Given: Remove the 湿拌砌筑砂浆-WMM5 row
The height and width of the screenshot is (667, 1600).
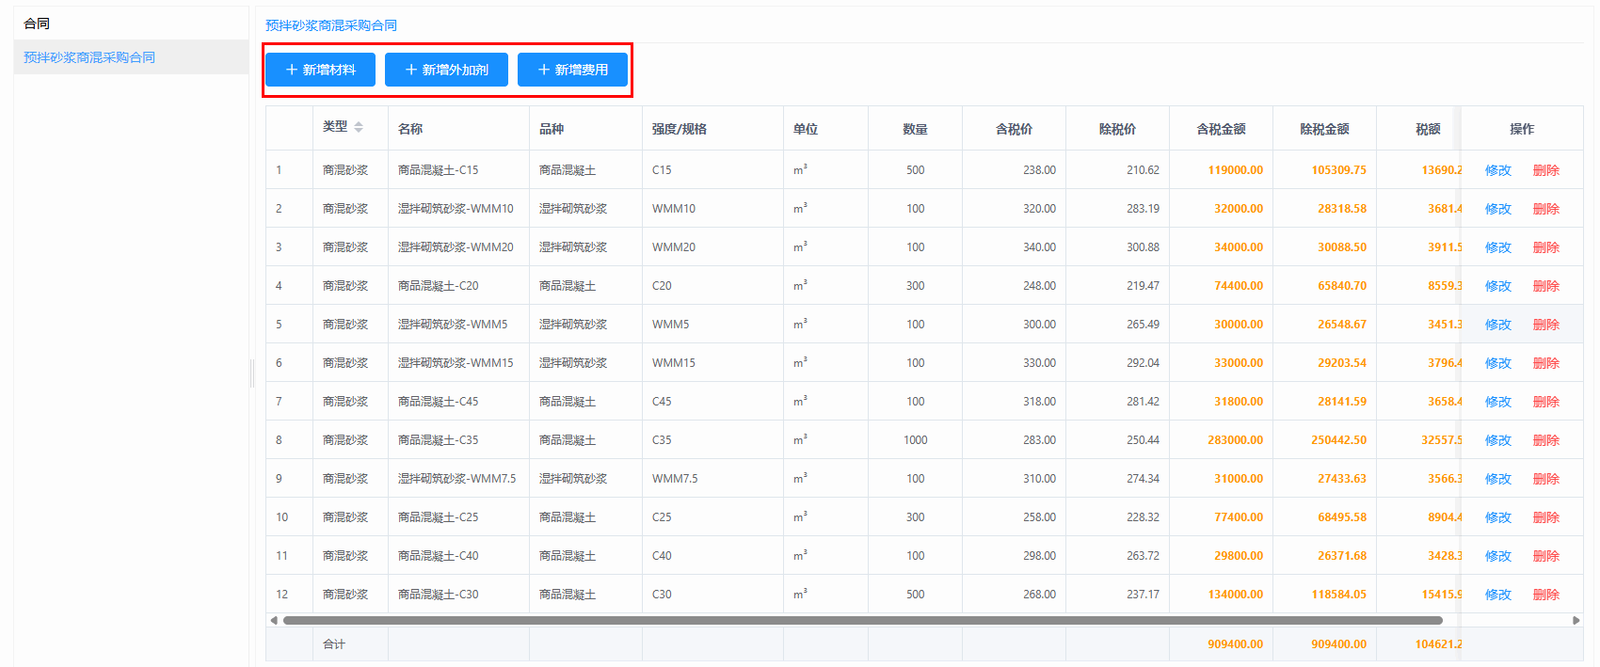Looking at the screenshot, I should (1545, 325).
